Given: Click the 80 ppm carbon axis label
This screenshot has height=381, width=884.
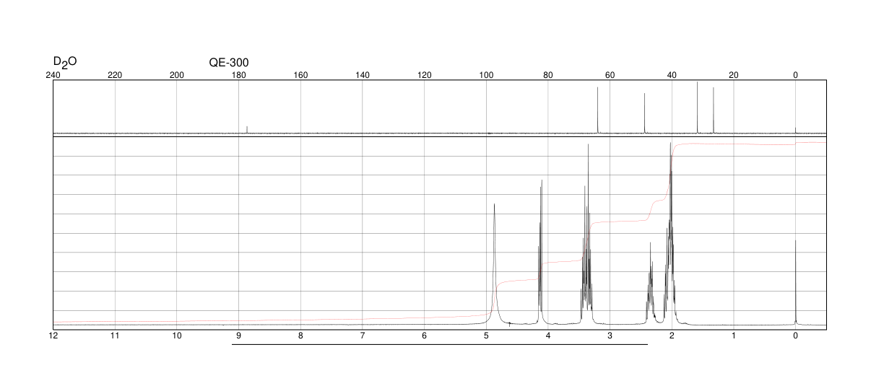Looking at the screenshot, I should click(x=548, y=75).
